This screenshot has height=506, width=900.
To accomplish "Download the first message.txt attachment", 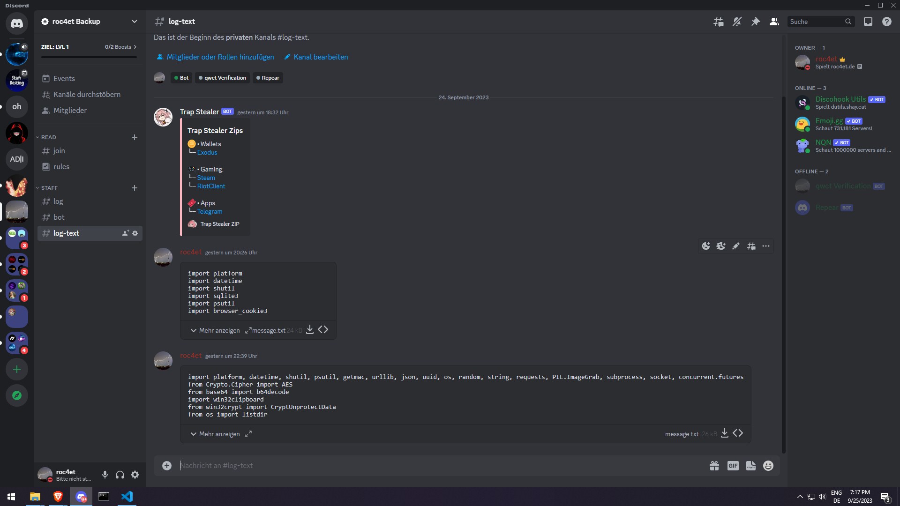I will click(x=310, y=330).
